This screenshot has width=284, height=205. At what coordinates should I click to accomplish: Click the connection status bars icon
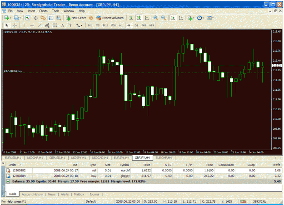[243, 201]
